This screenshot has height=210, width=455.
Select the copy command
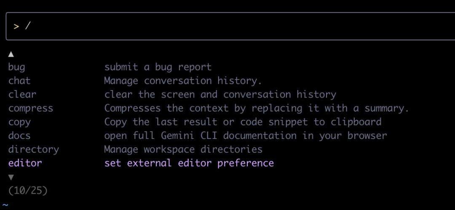click(19, 122)
